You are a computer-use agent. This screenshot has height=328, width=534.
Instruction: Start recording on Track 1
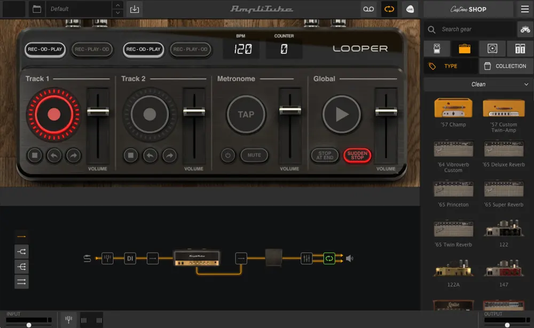click(x=54, y=114)
